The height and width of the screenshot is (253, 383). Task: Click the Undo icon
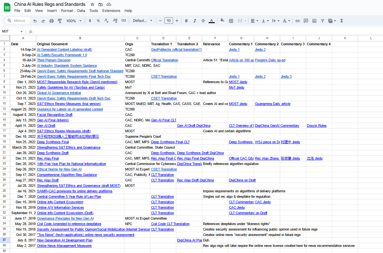point(35,21)
